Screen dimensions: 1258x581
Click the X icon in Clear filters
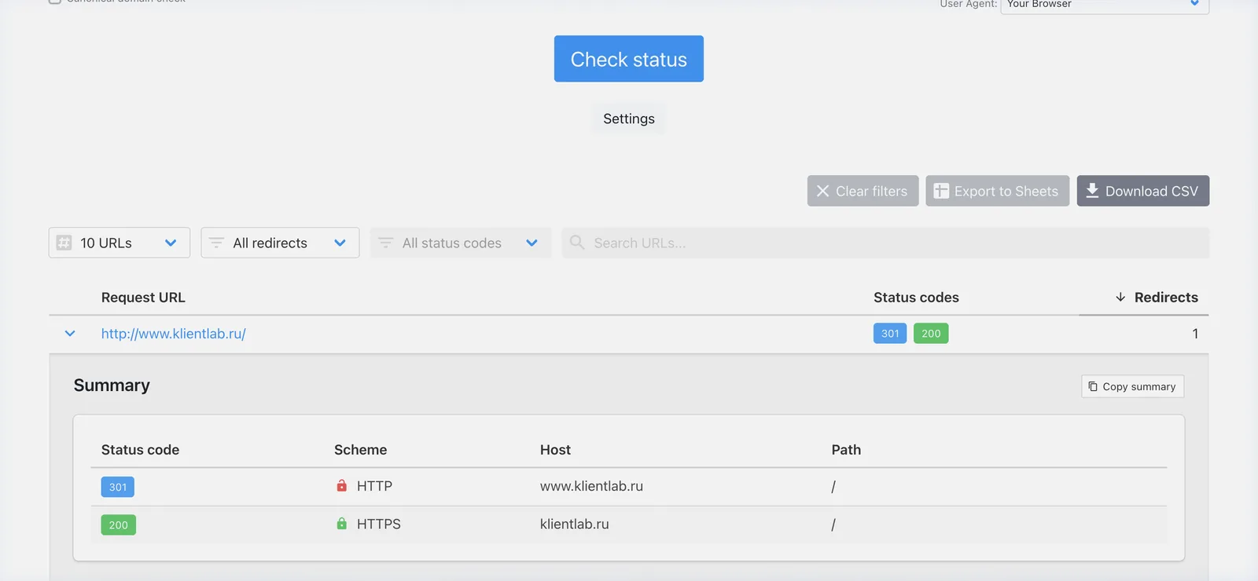[x=822, y=191]
